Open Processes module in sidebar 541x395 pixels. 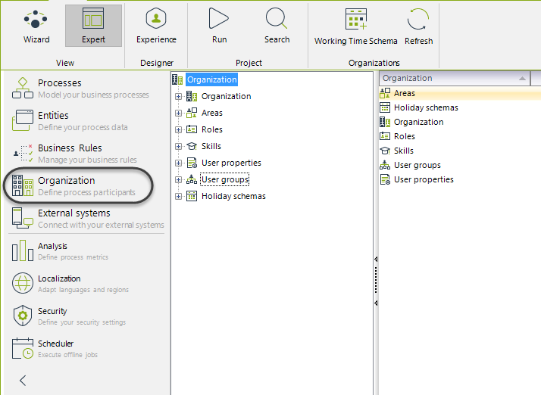[x=81, y=88]
